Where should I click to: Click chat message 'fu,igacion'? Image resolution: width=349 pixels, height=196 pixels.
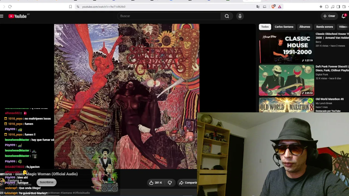[33, 167]
